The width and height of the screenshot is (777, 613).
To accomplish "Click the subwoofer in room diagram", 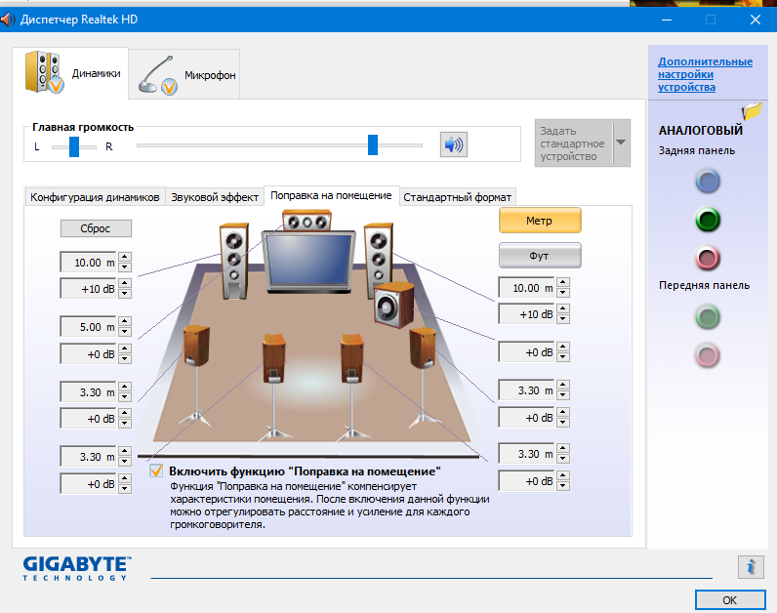I will [x=394, y=305].
